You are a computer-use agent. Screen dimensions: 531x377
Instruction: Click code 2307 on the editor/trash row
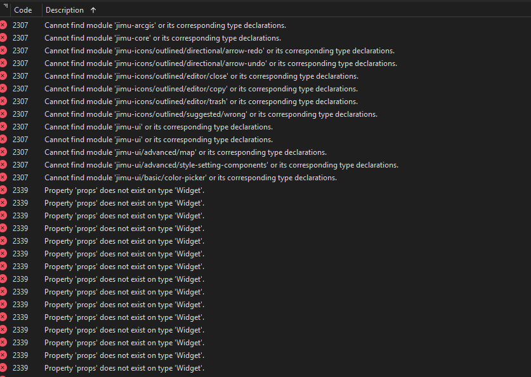[20, 102]
